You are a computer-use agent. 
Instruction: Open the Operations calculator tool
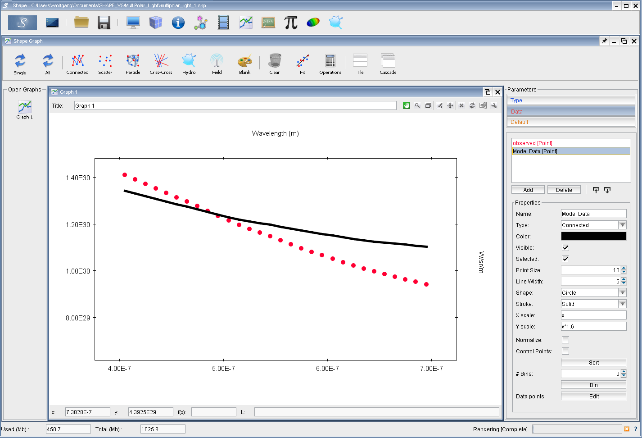pyautogui.click(x=330, y=64)
